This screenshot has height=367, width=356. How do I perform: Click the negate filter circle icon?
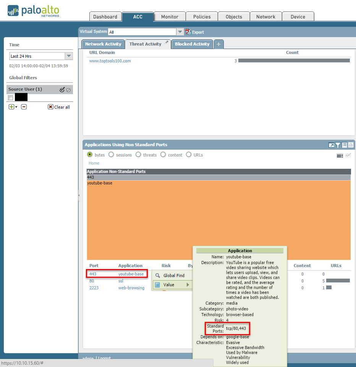[68, 90]
